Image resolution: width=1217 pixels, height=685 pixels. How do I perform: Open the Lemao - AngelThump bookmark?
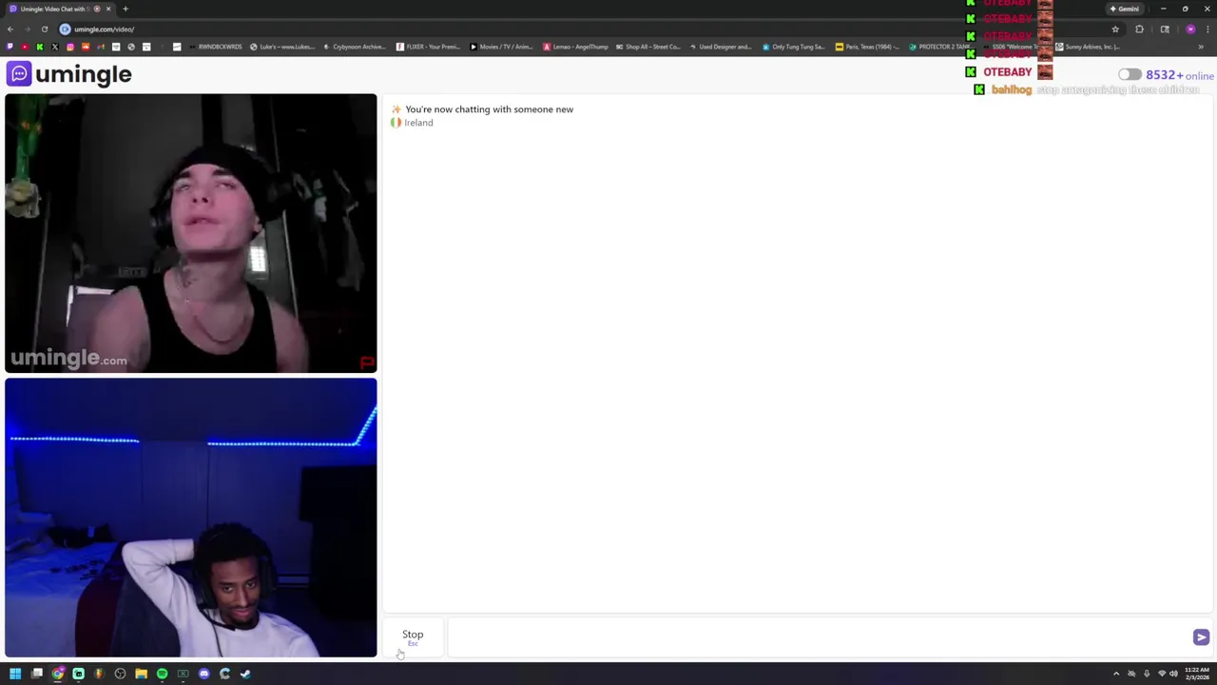575,47
